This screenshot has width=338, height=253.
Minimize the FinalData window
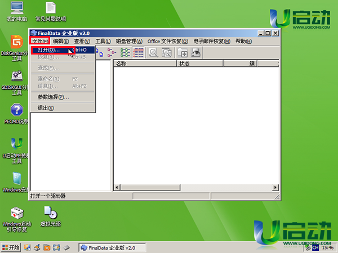click(x=261, y=33)
